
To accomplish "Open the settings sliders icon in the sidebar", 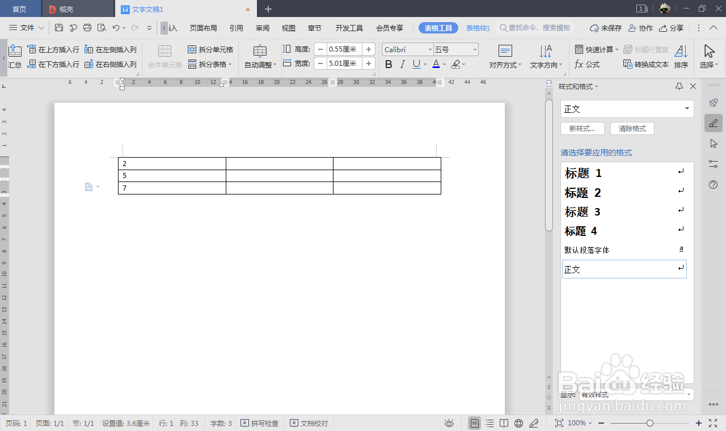I will pos(714,164).
